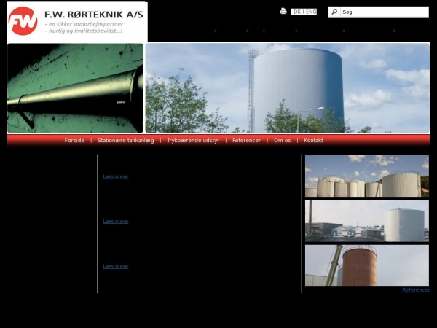437x328 pixels.
Task: Click the large silver tank banner image
Action: click(x=287, y=87)
